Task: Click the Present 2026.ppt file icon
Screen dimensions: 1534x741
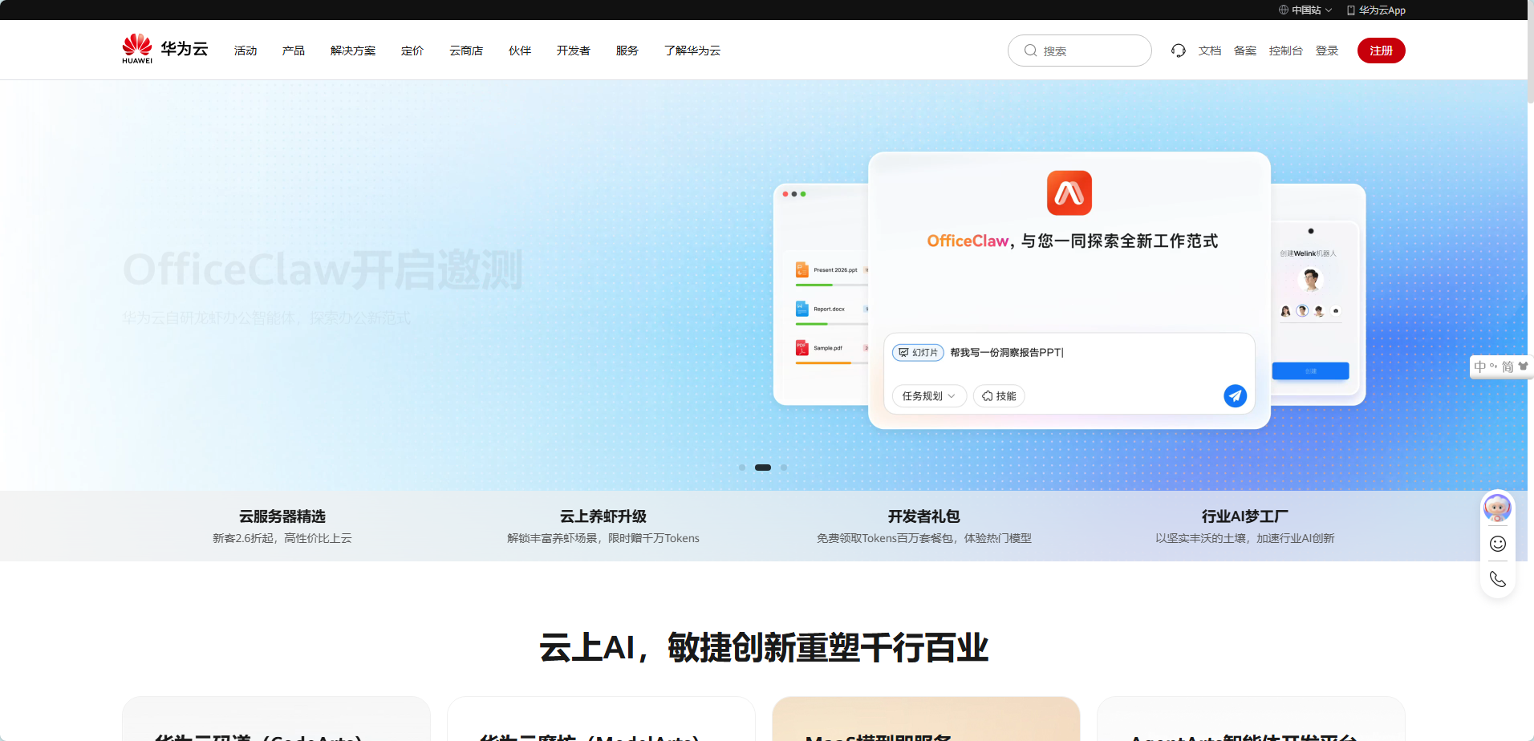Action: coord(801,269)
